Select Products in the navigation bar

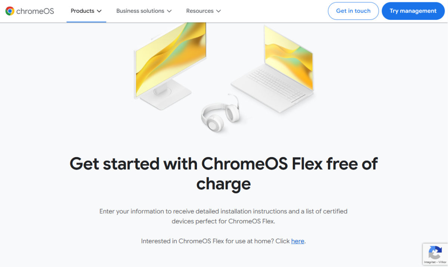point(83,11)
